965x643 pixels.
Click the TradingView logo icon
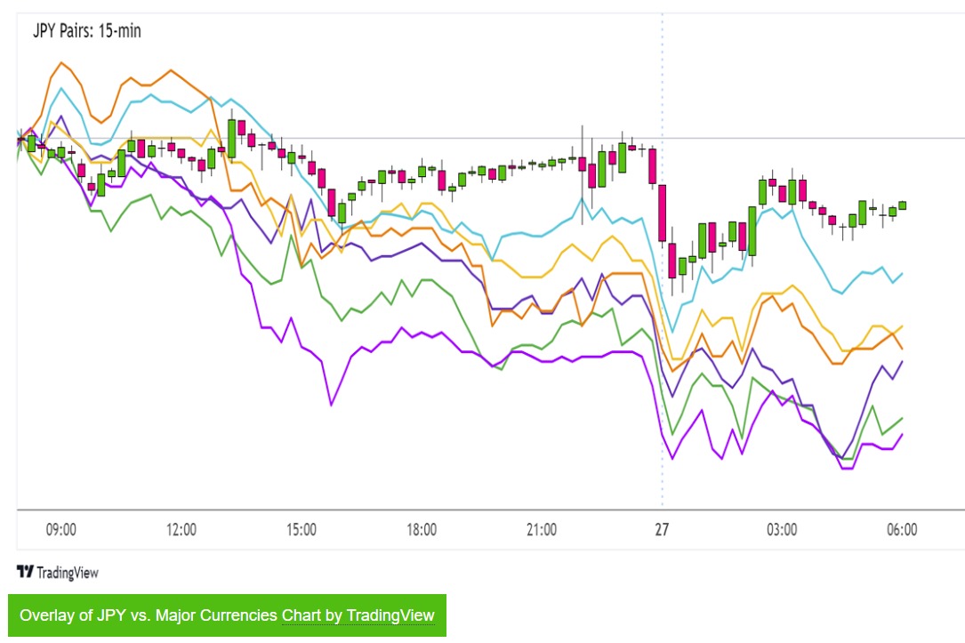coord(26,572)
